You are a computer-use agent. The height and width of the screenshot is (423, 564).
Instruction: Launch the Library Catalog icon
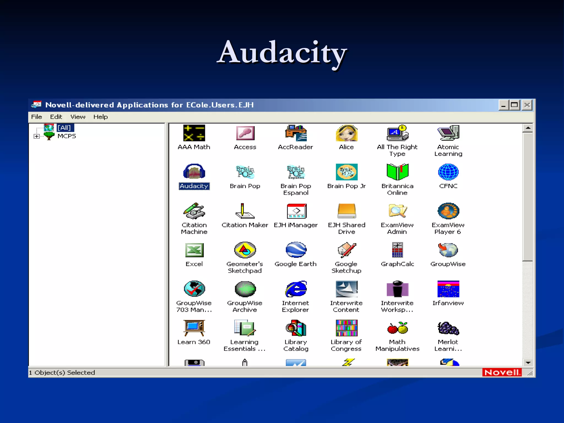295,328
